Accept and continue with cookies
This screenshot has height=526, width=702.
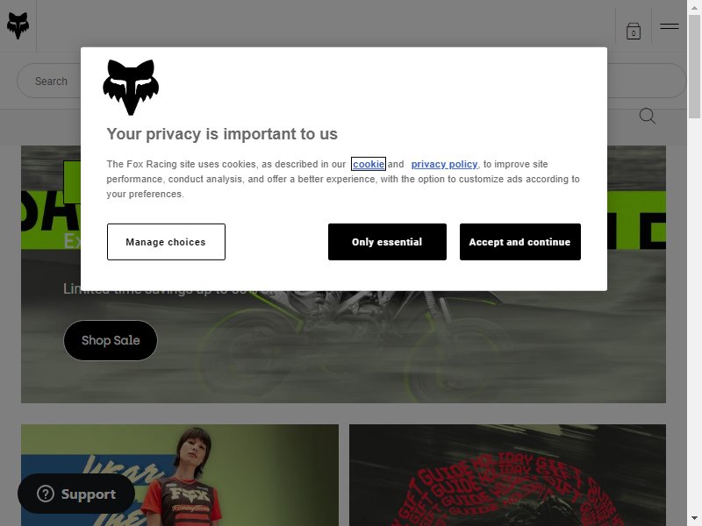pyautogui.click(x=520, y=242)
